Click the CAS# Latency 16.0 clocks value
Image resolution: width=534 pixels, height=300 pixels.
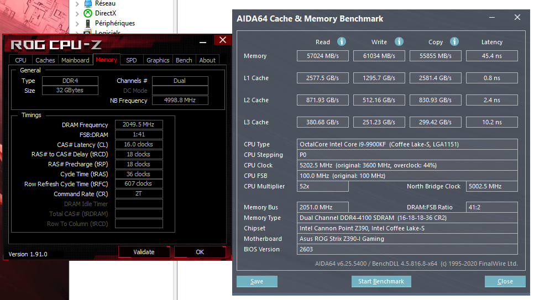point(139,144)
